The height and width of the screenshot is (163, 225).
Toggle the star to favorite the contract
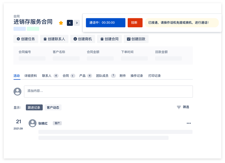tap(61, 23)
